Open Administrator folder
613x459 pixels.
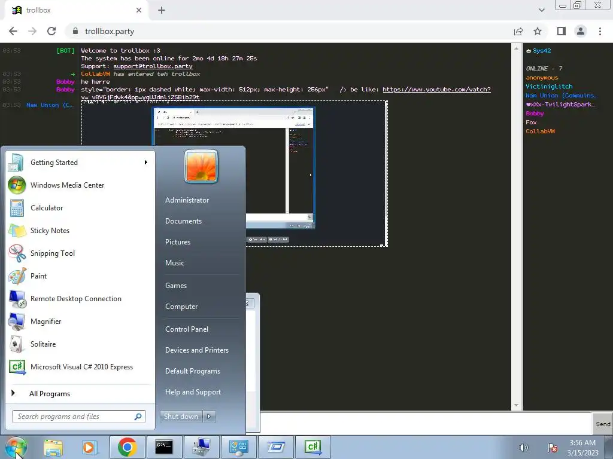[187, 200]
